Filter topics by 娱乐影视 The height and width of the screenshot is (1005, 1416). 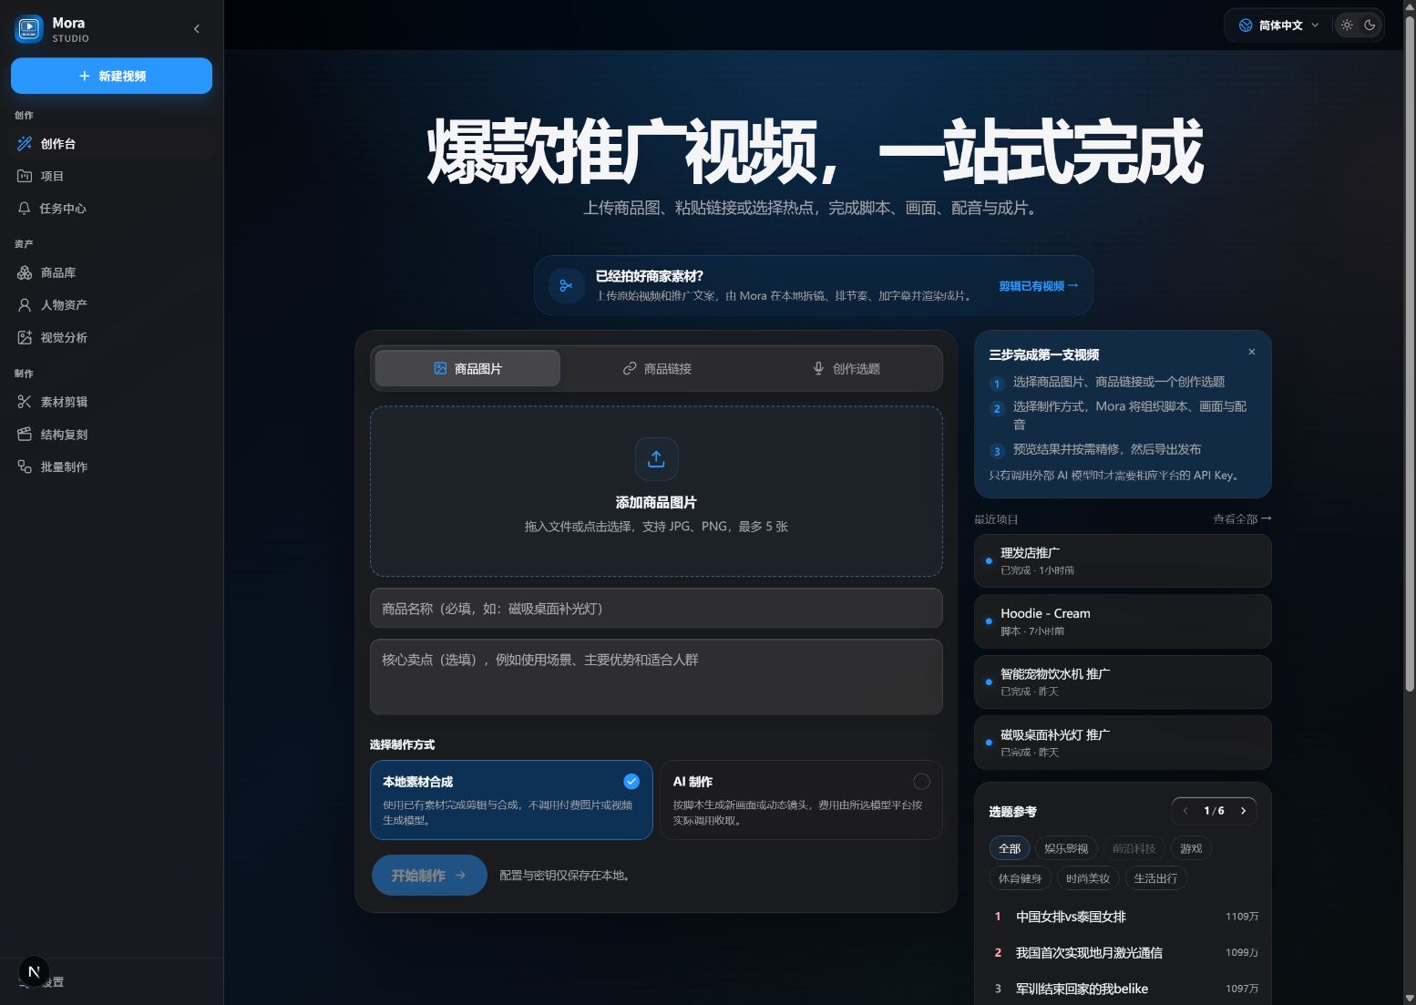[x=1066, y=848]
